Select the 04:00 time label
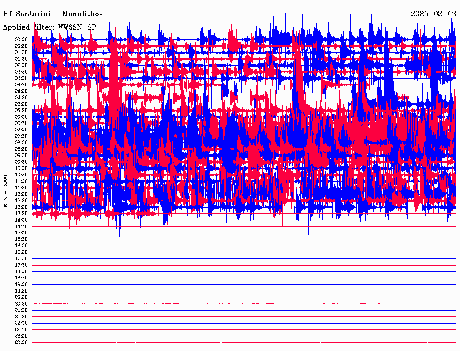460x351 pixels. point(21,91)
